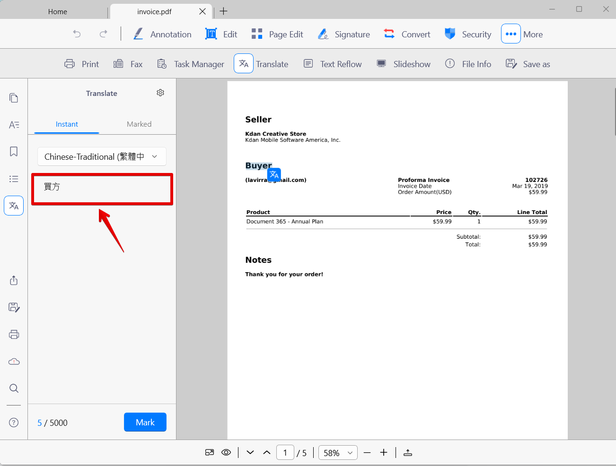Open the 58% zoom dropdown
The image size is (616, 466).
pyautogui.click(x=338, y=452)
